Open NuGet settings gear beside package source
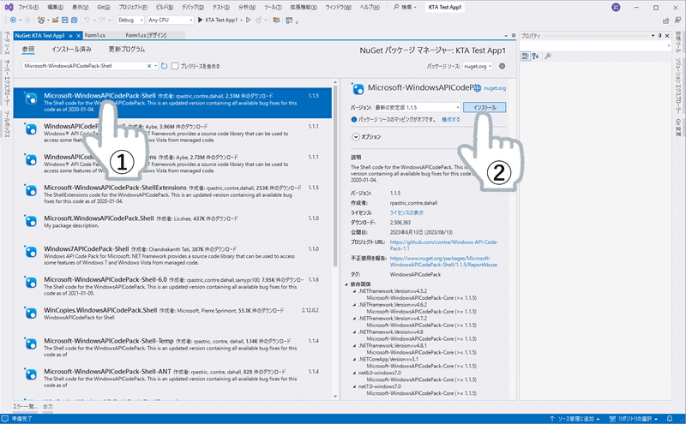Viewport: 686px width, 424px height. 502,66
